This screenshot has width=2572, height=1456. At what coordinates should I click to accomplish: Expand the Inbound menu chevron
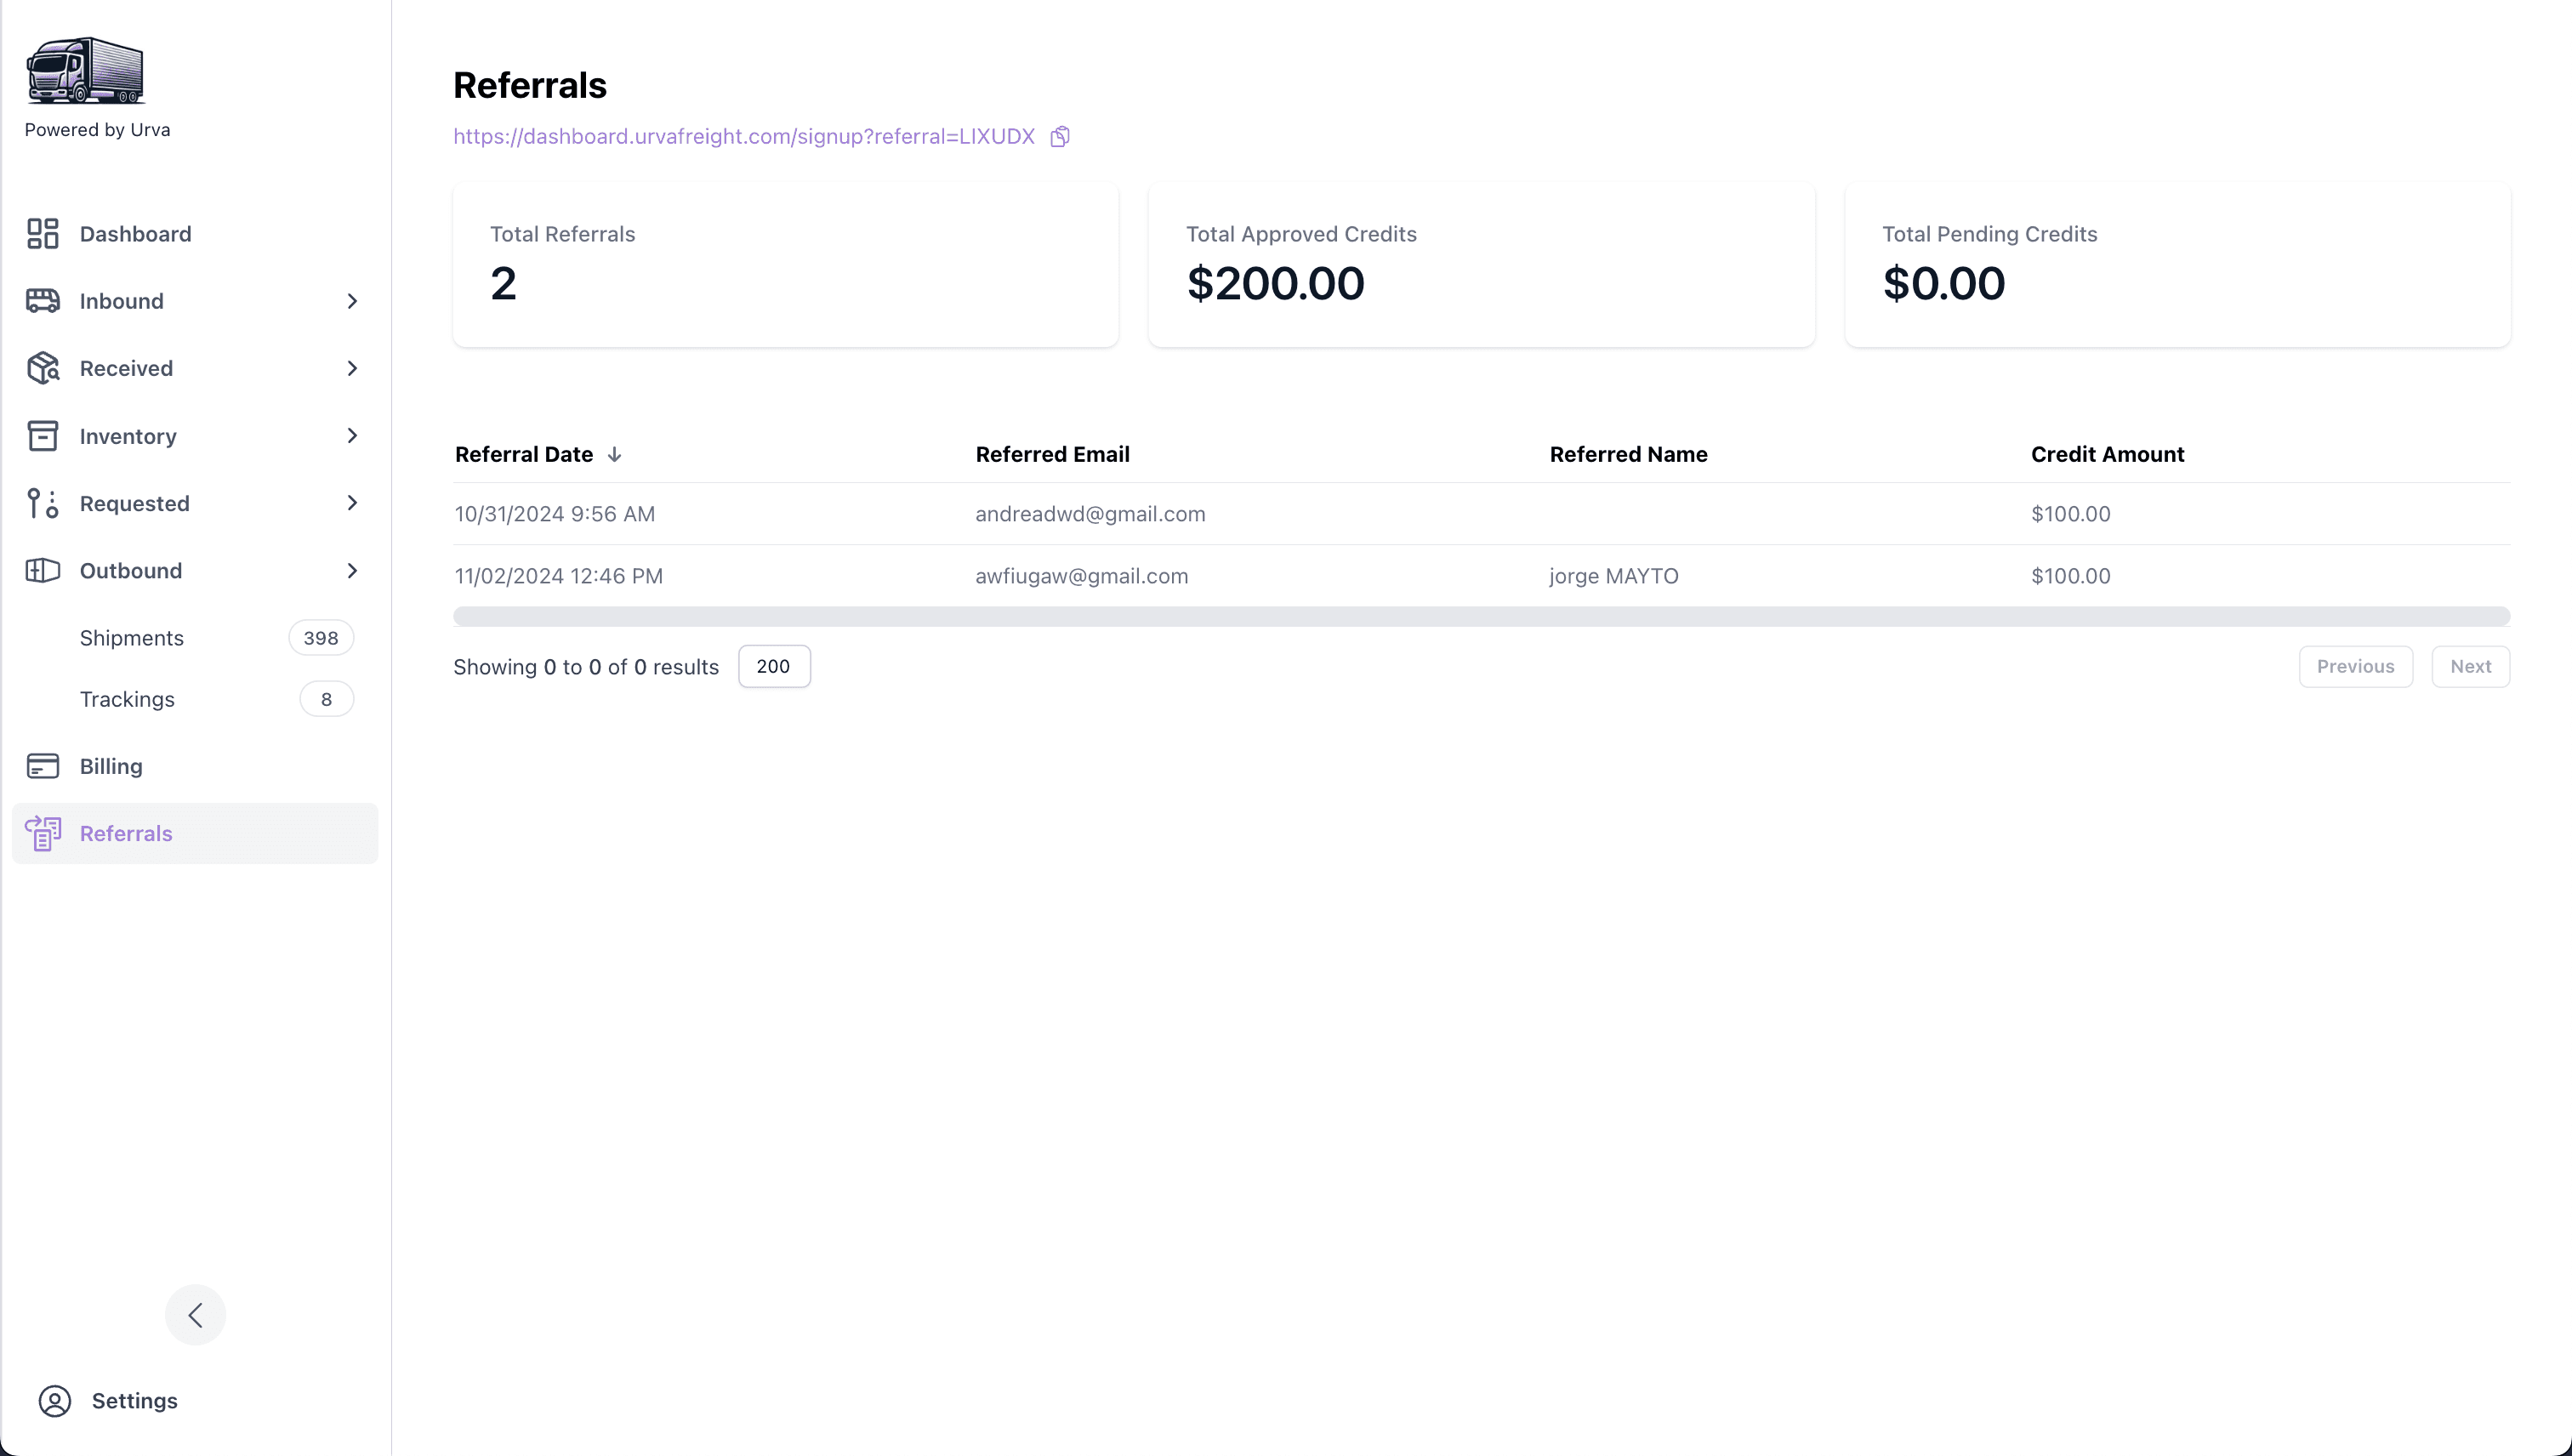pos(352,301)
